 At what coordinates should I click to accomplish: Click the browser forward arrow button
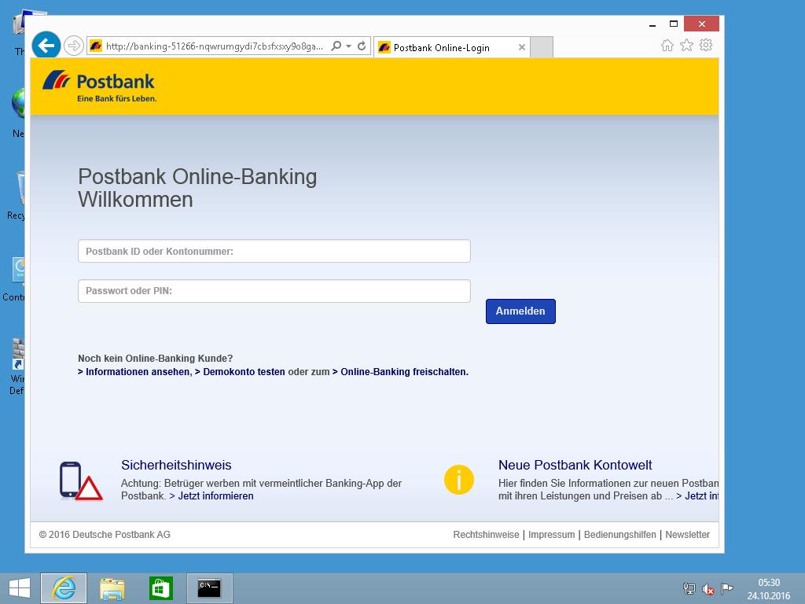pos(74,46)
